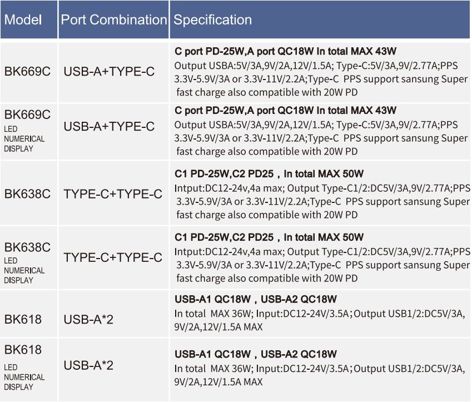
Task: Select last row '9V/2A,12V/1.5A MAX' text
Action: tap(218, 382)
